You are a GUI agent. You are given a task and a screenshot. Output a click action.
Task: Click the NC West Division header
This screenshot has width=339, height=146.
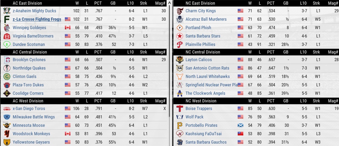point(201,101)
